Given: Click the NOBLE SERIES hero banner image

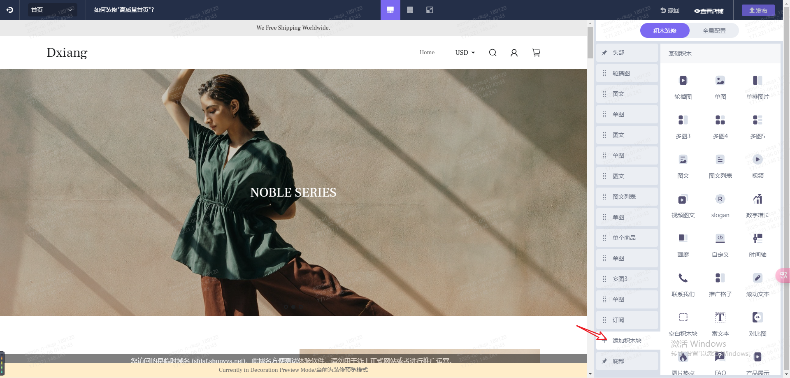Looking at the screenshot, I should (293, 192).
